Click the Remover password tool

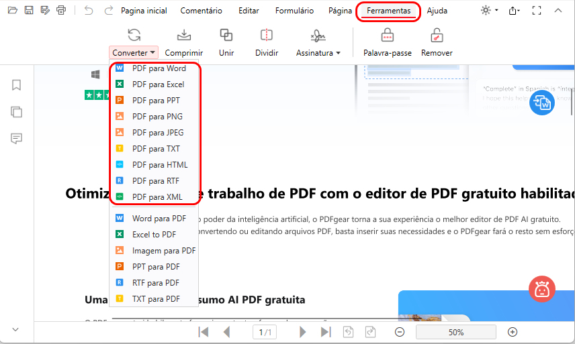(x=437, y=43)
